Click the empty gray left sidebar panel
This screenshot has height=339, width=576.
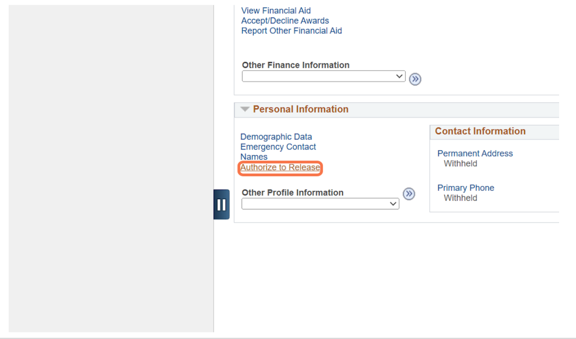111,169
